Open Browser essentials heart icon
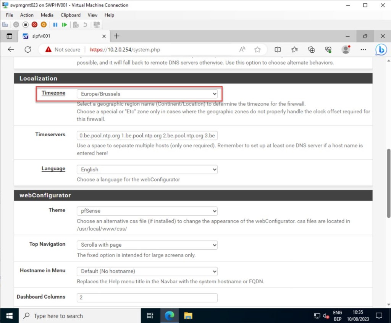The height and width of the screenshot is (323, 391). click(328, 50)
